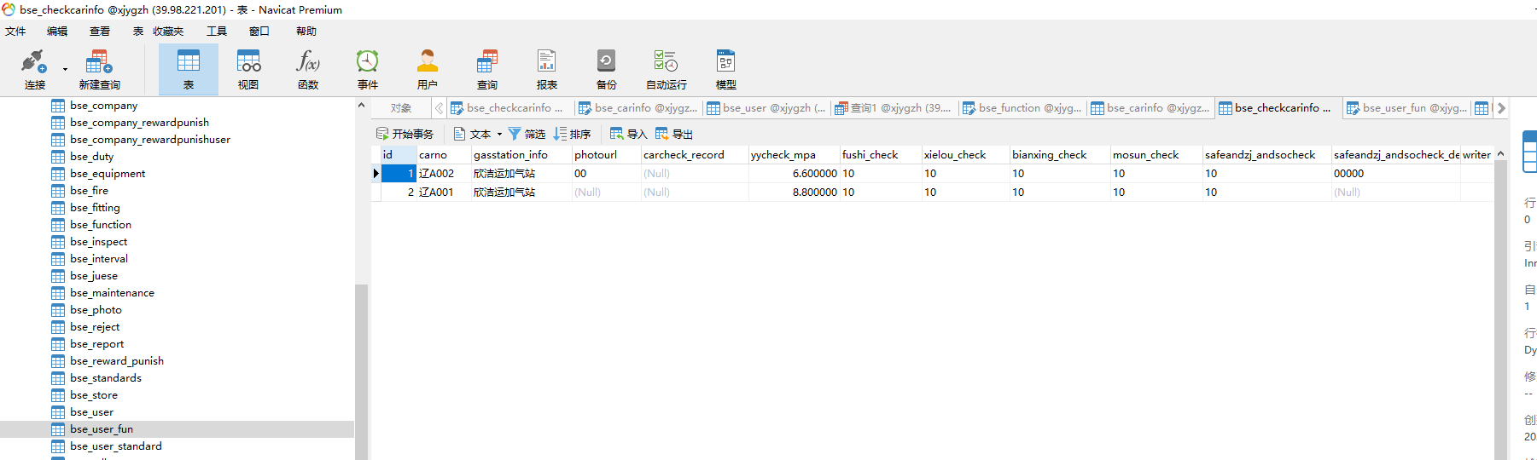This screenshot has height=460, width=1537.
Task: Click the Filter (筛选) button
Action: click(x=527, y=134)
